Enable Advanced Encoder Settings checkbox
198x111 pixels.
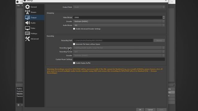(74, 29)
